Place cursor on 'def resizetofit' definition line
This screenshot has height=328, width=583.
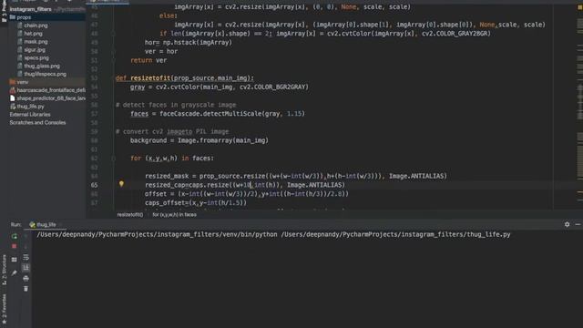pos(185,78)
